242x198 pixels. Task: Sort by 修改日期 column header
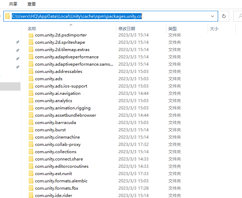pyautogui.click(x=127, y=28)
